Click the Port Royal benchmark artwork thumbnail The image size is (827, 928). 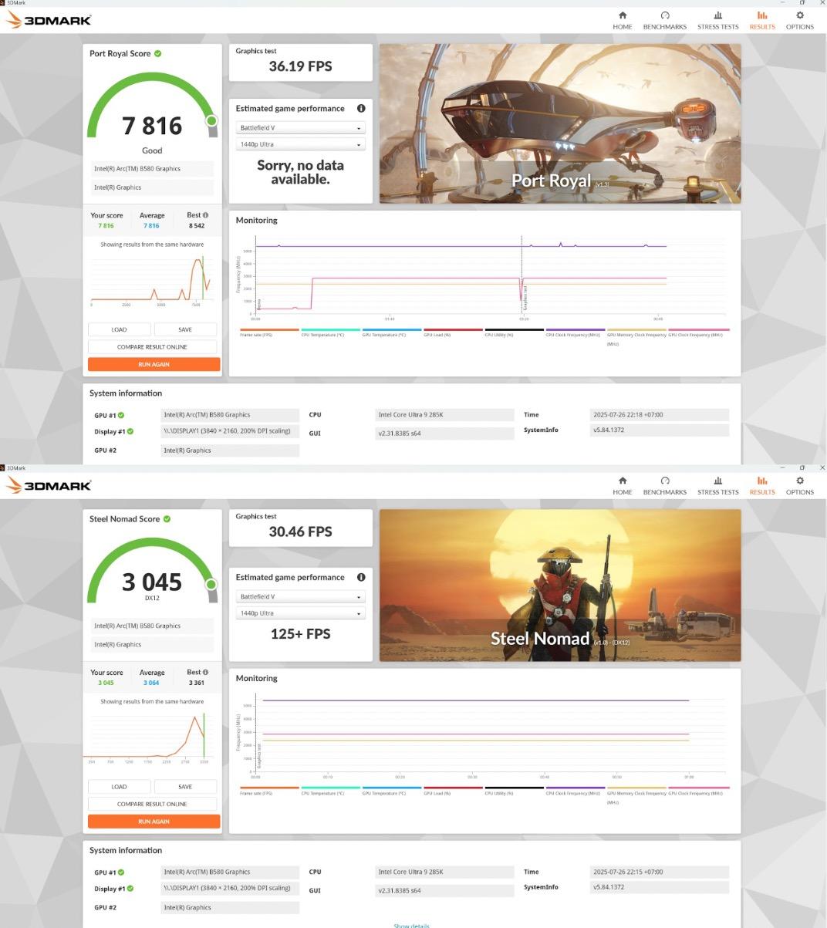click(x=560, y=123)
